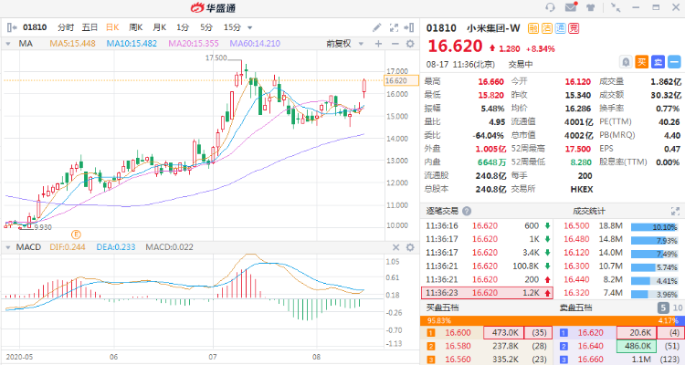Click ask level 3 price 16.660
This screenshot has width=685, height=365.
pos(591,360)
